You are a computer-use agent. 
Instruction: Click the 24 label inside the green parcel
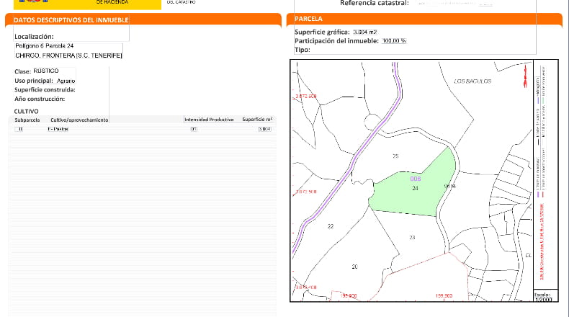coord(415,188)
